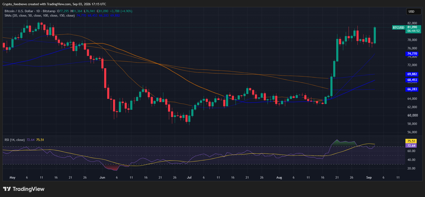Click the Low value 76,941
The height and width of the screenshot is (197, 425).
click(89, 11)
